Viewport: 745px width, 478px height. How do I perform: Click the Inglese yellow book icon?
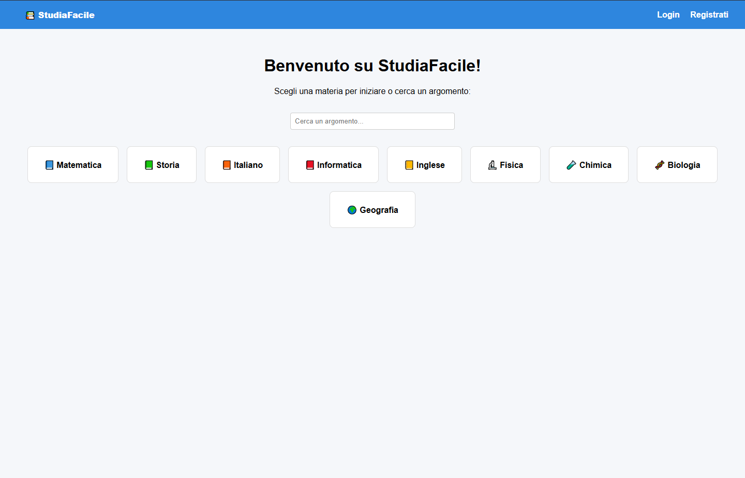(x=409, y=164)
